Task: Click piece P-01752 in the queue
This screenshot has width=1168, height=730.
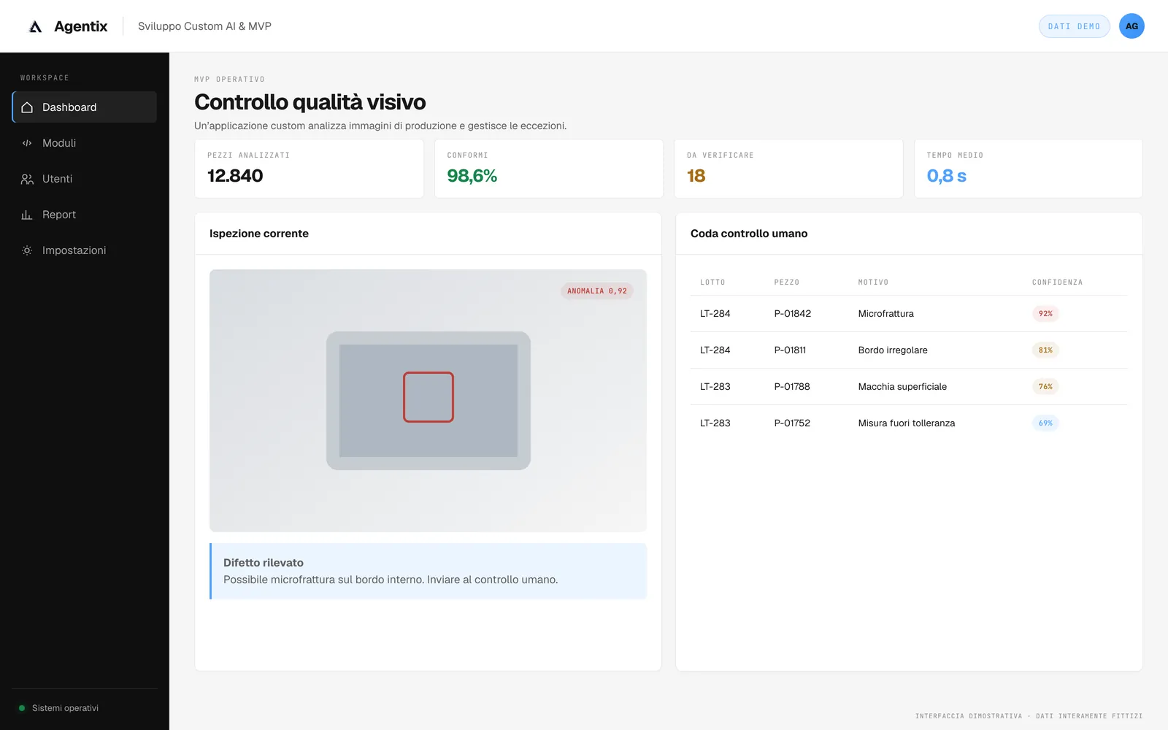Action: click(x=792, y=423)
